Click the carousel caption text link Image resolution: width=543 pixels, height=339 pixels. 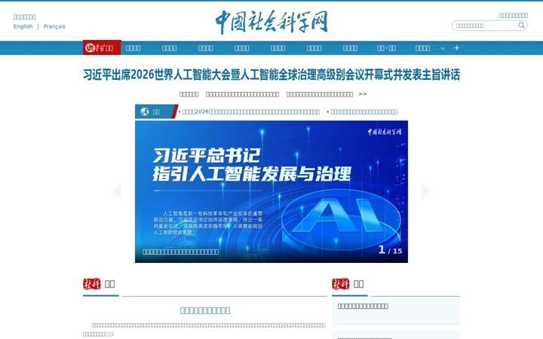[180, 252]
